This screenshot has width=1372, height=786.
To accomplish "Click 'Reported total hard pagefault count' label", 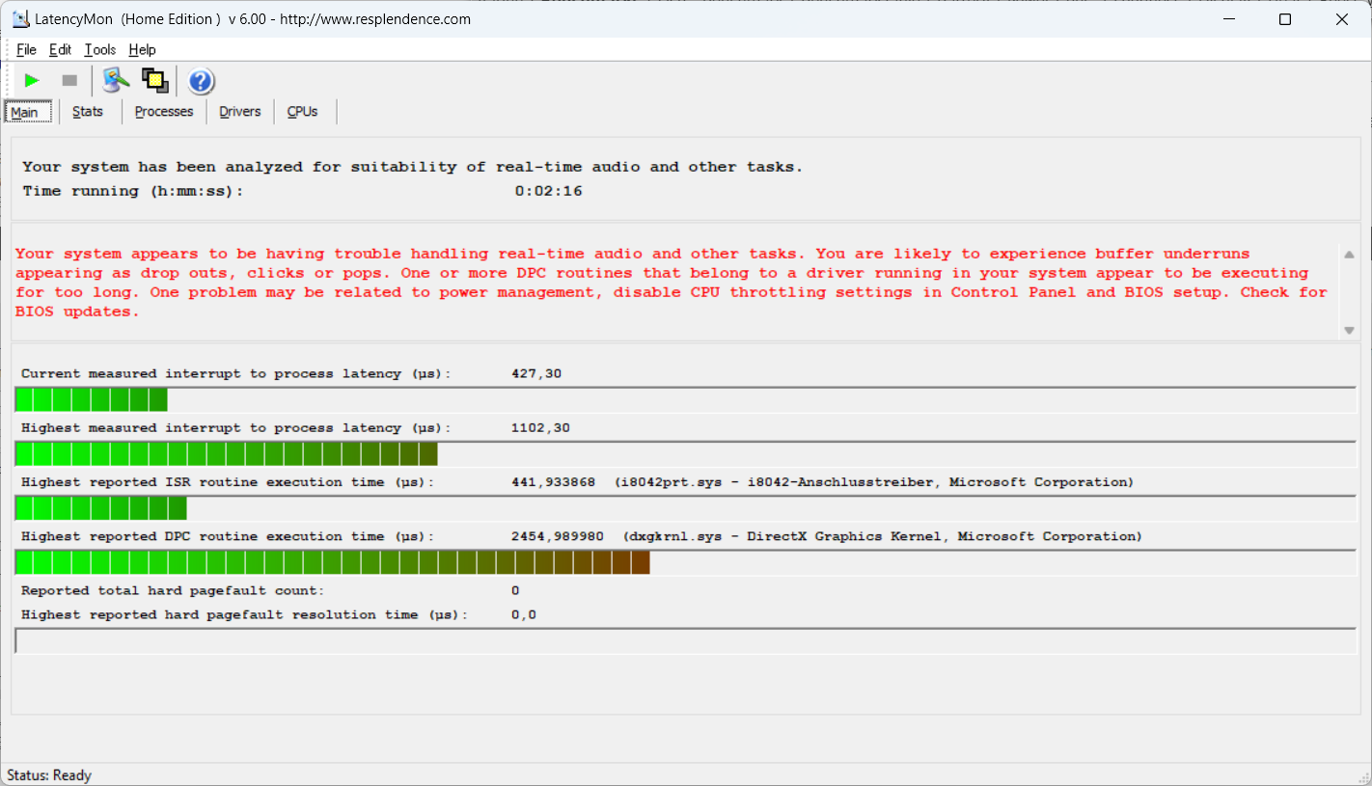I will point(173,590).
